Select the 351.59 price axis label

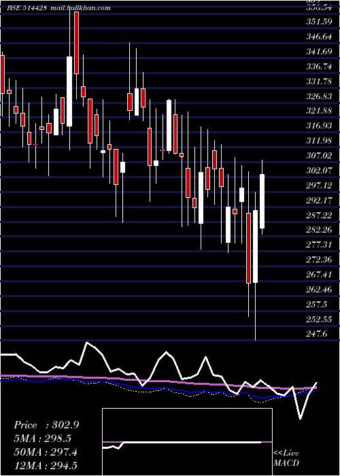[x=319, y=22]
